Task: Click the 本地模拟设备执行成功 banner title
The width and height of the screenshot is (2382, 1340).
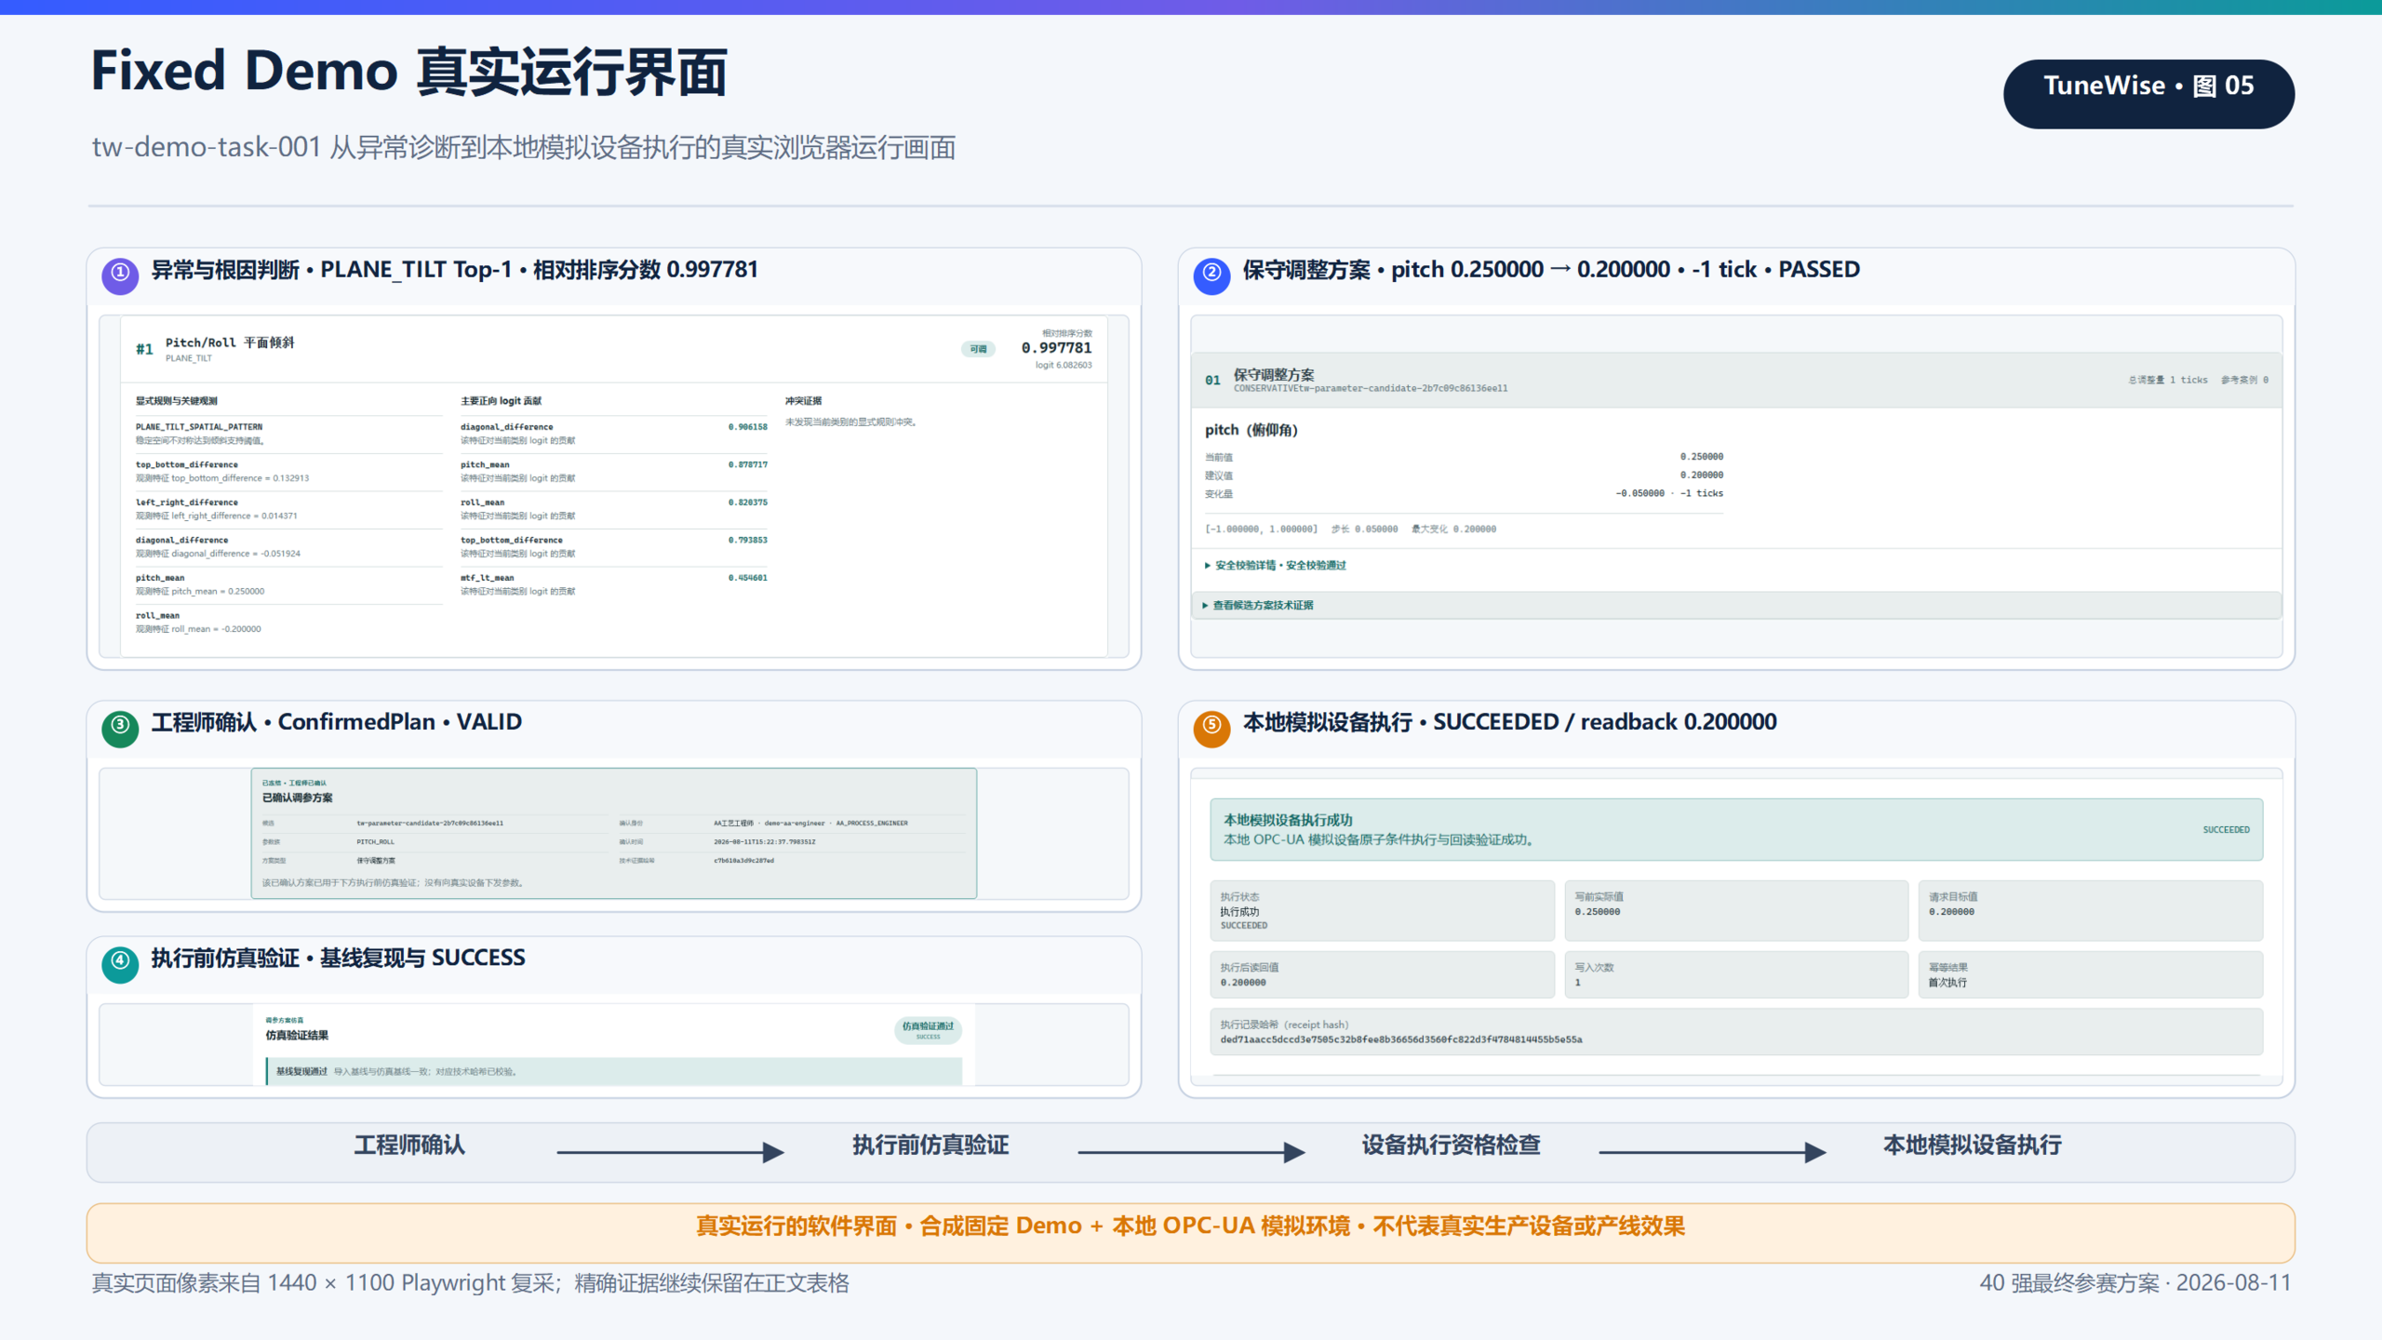Action: pos(1288,821)
